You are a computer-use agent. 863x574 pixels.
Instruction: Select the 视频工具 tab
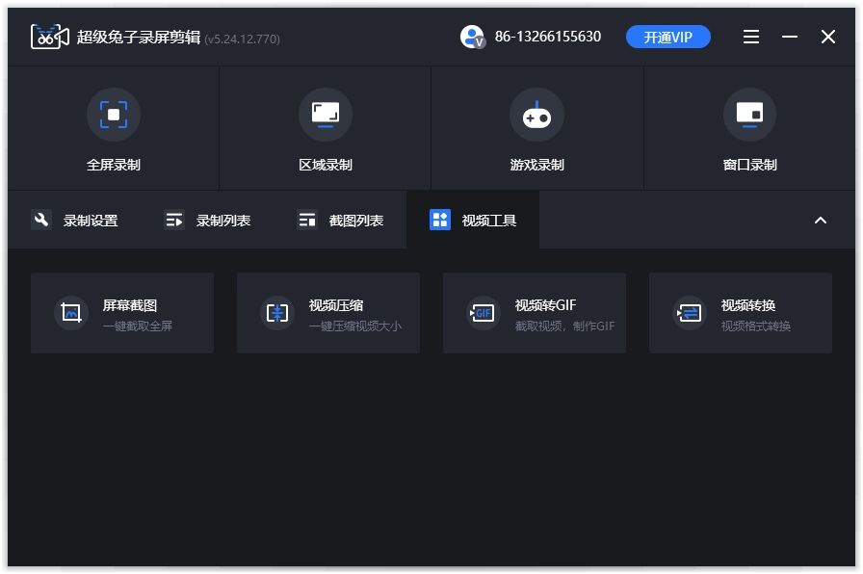[x=473, y=221]
